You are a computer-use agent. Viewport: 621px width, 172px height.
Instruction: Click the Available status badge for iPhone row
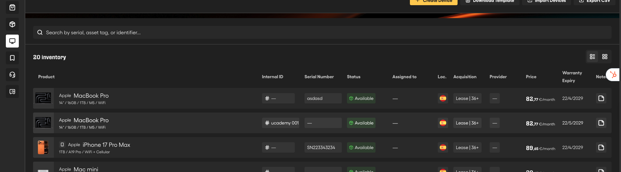361,147
